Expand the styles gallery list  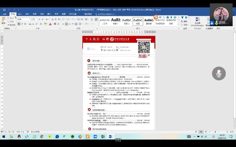click(179, 24)
